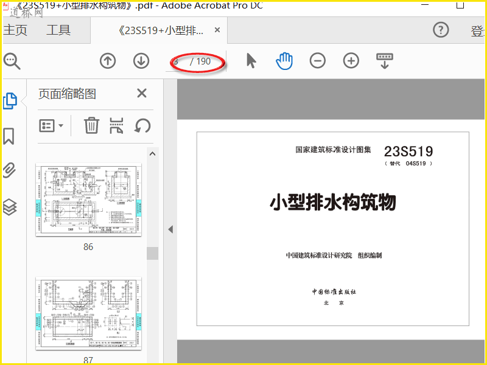This screenshot has height=365, width=487.
Task: Click the thumbnail scrollbar up arrow
Action: pyautogui.click(x=153, y=154)
